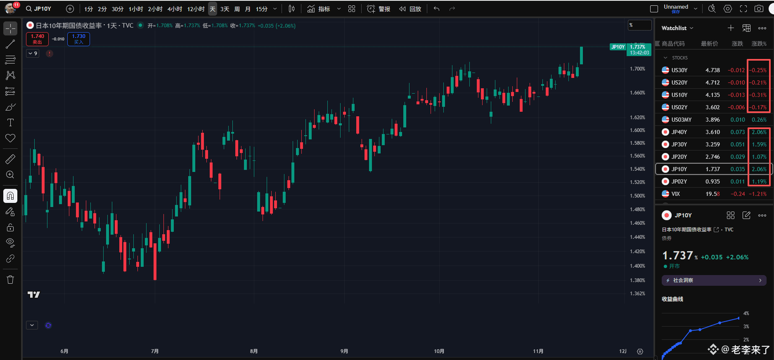This screenshot has width=774, height=360.
Task: Select the crosshair cursor tool
Action: click(x=10, y=28)
